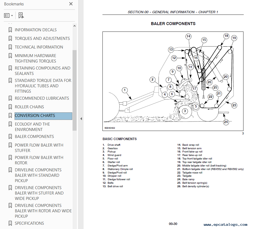Click bookmark icon beside DRIVELINE COMPONENTS ROTOR AND WIDE PICKUP

(10, 206)
